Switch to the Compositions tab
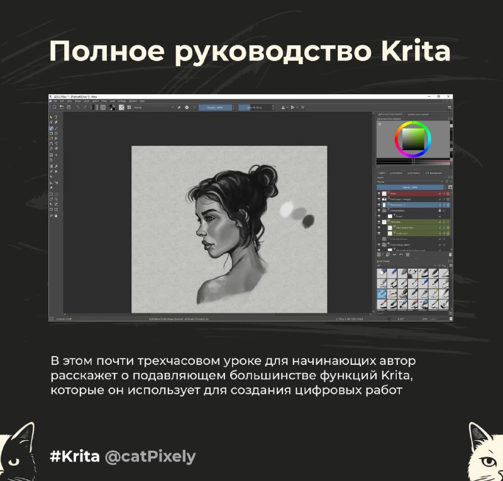 [396, 173]
